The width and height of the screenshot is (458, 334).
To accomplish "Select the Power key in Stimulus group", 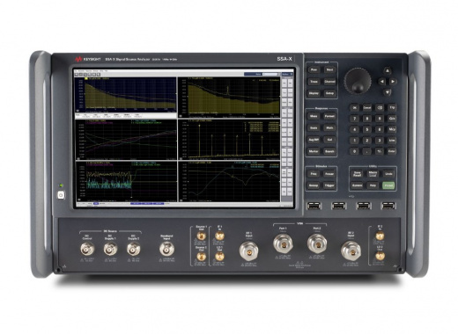I will [329, 174].
